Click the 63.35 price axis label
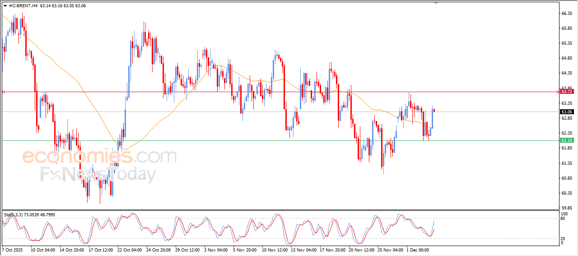 point(566,103)
